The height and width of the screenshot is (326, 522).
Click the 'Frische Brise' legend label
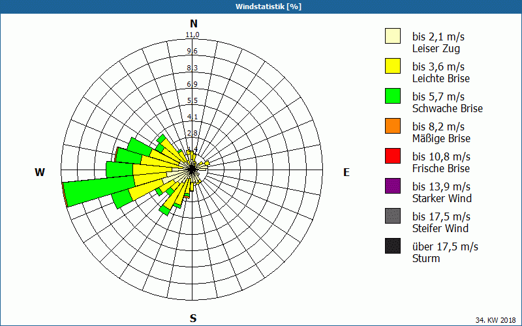point(441,168)
